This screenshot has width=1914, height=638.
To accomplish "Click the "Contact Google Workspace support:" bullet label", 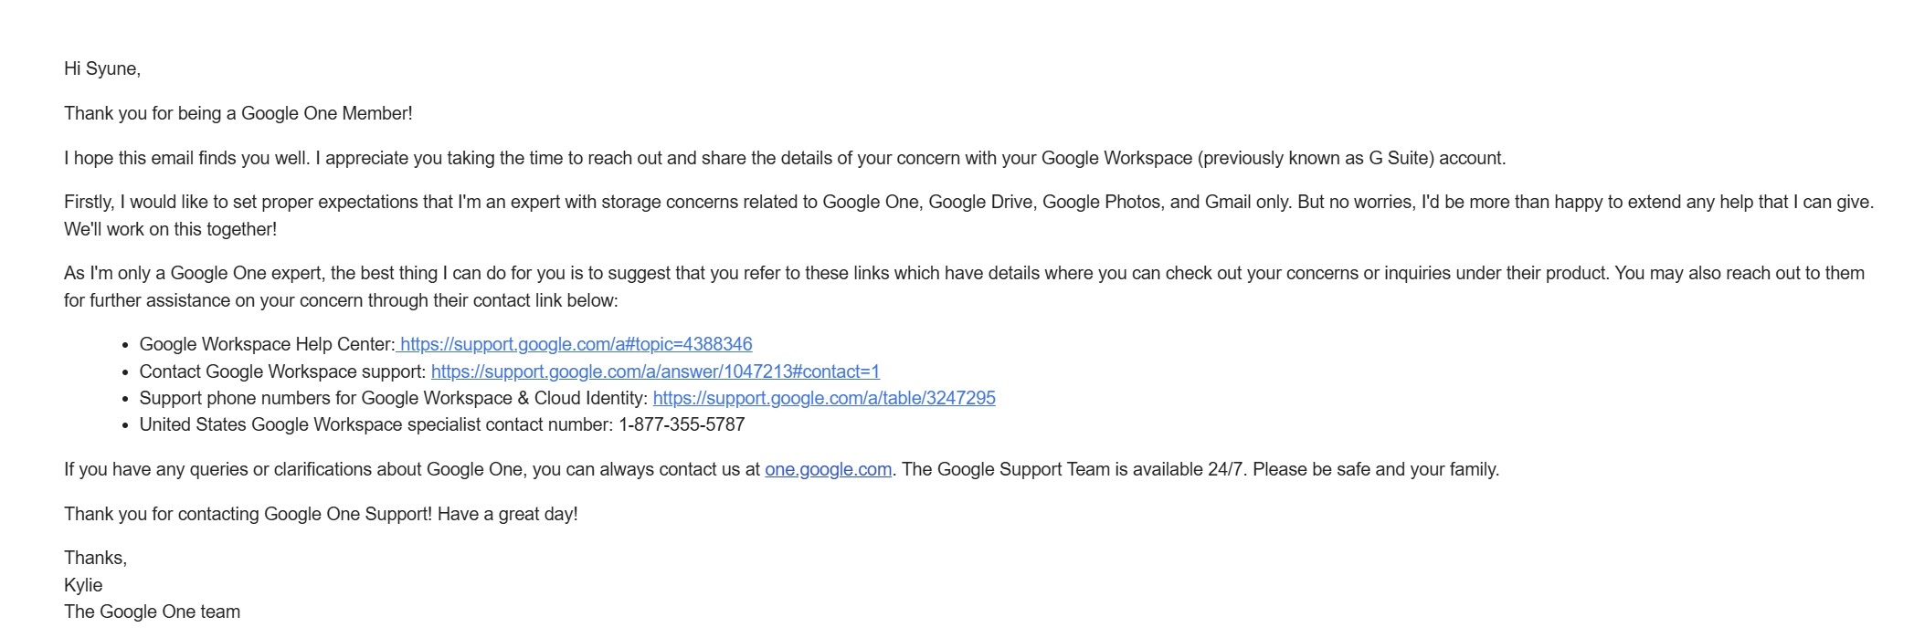I will click(x=282, y=371).
